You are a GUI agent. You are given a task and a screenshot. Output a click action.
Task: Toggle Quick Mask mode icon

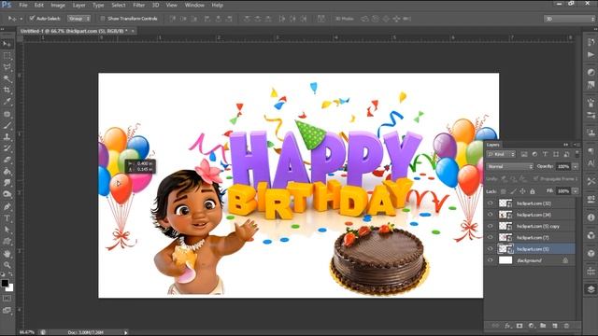[x=7, y=299]
